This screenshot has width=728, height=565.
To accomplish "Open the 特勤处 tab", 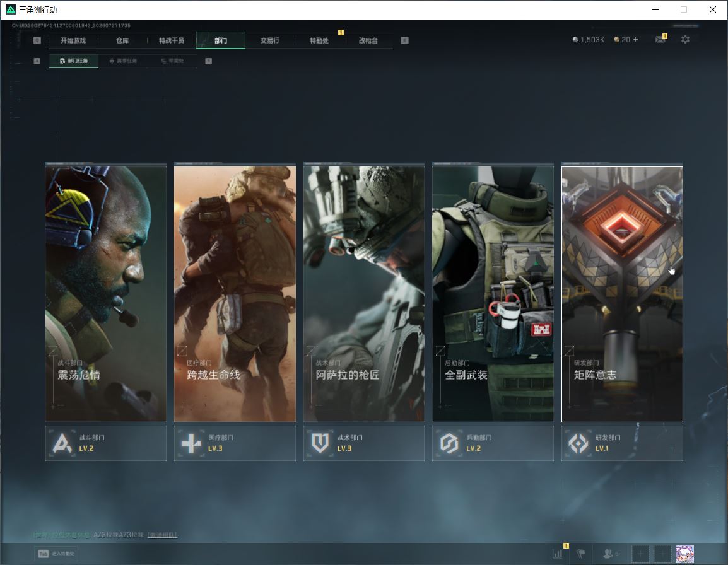I will point(319,40).
